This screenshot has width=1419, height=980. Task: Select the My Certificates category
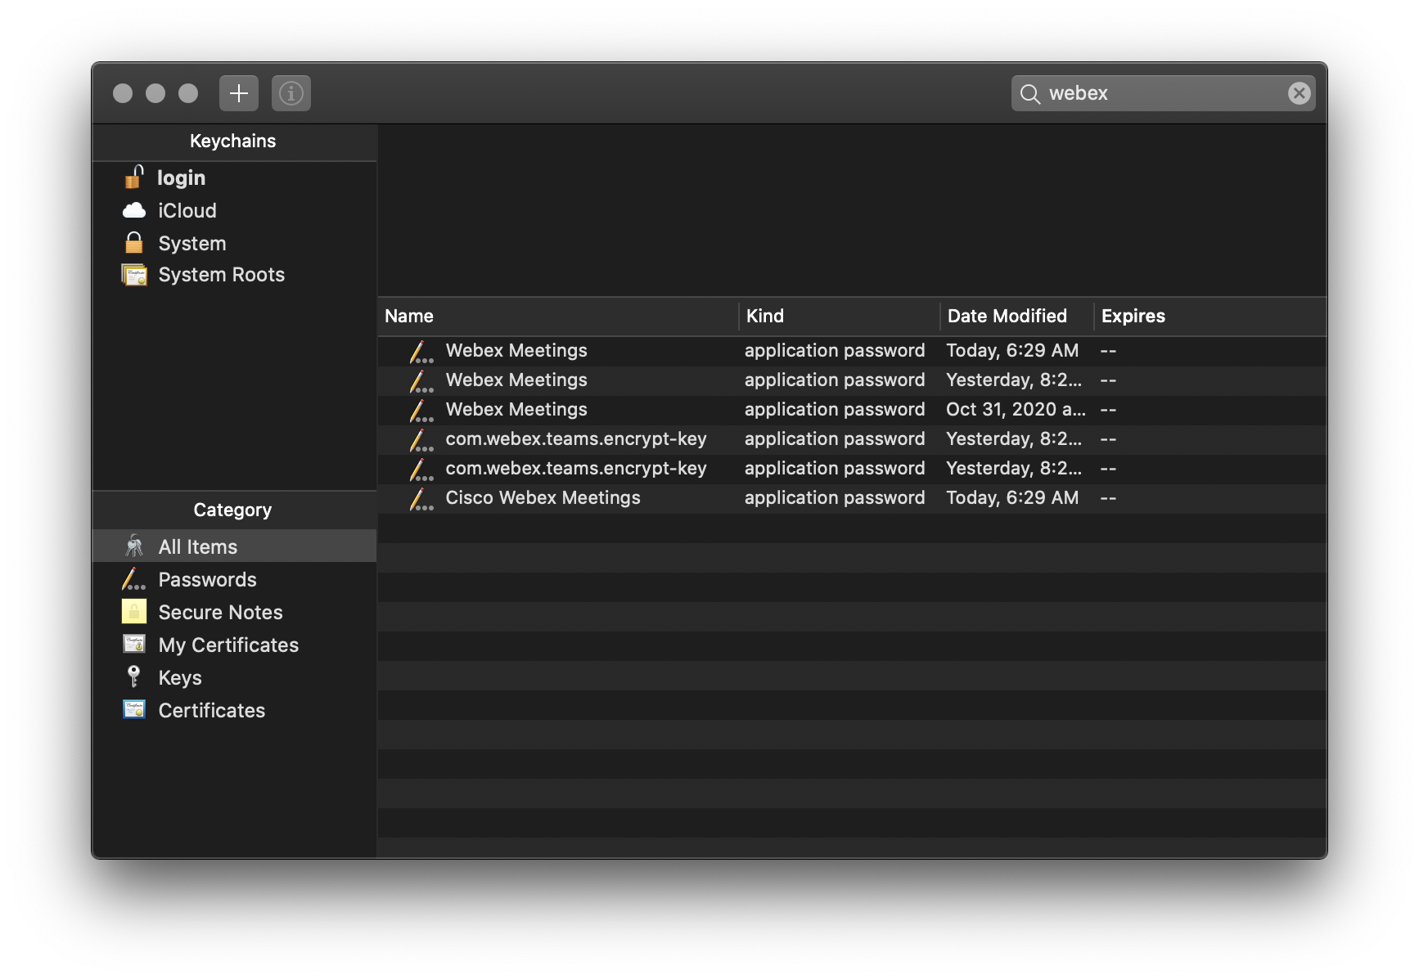(228, 645)
